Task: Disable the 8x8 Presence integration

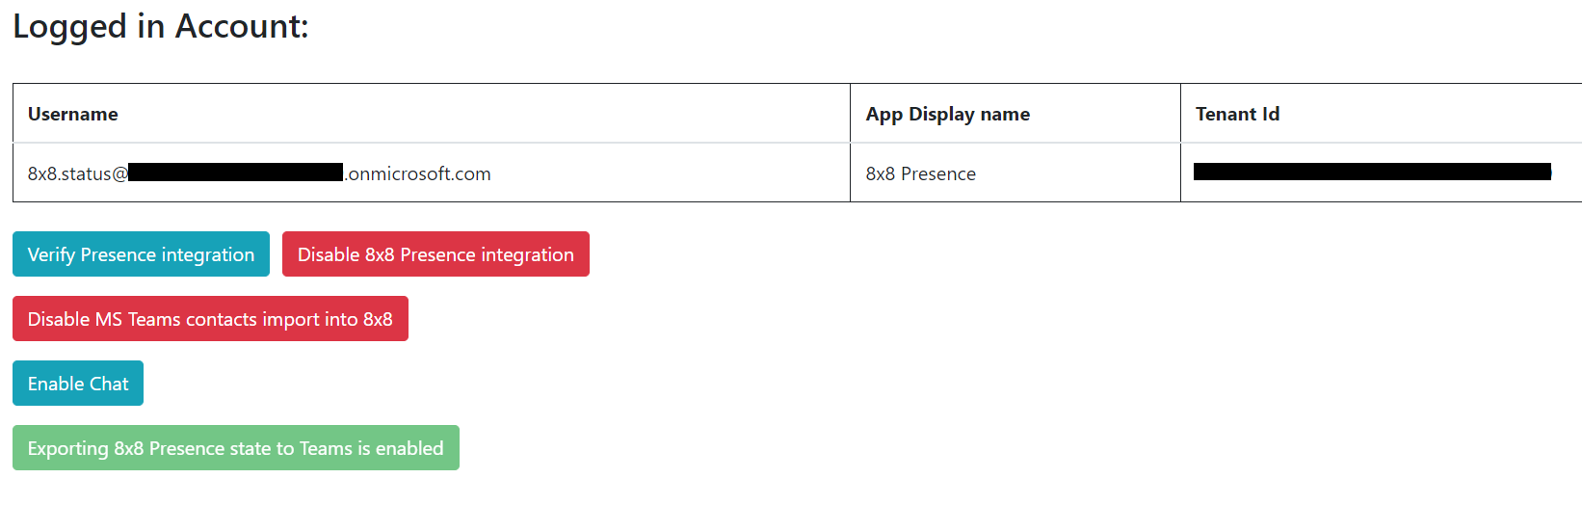Action: (435, 254)
